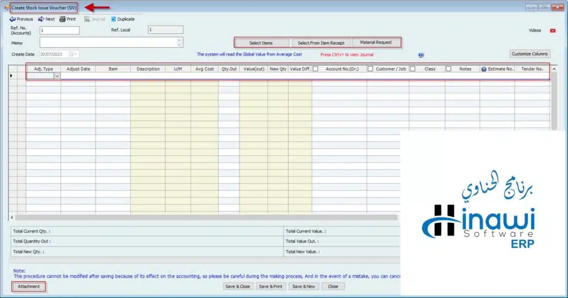Tick the Notes column checkbox
568x298 pixels.
click(x=448, y=69)
